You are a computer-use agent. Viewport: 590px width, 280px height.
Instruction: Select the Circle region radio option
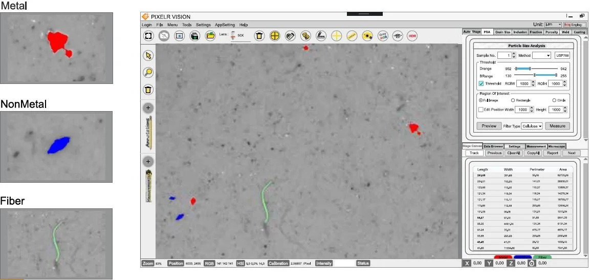(x=554, y=100)
